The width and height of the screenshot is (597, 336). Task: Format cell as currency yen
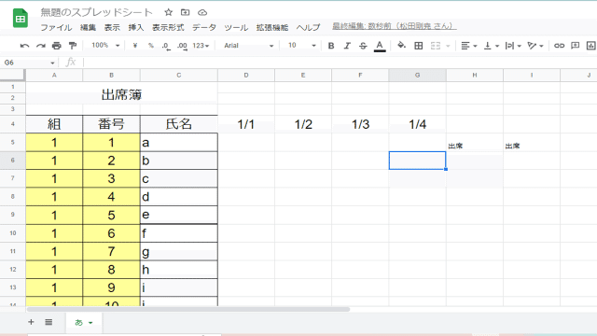pos(134,46)
